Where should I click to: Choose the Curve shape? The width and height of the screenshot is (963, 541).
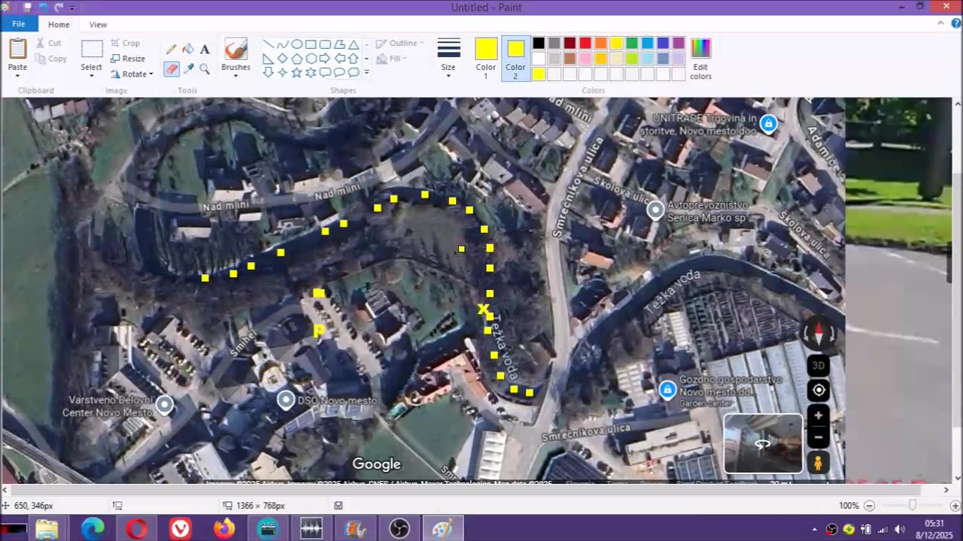click(x=282, y=44)
